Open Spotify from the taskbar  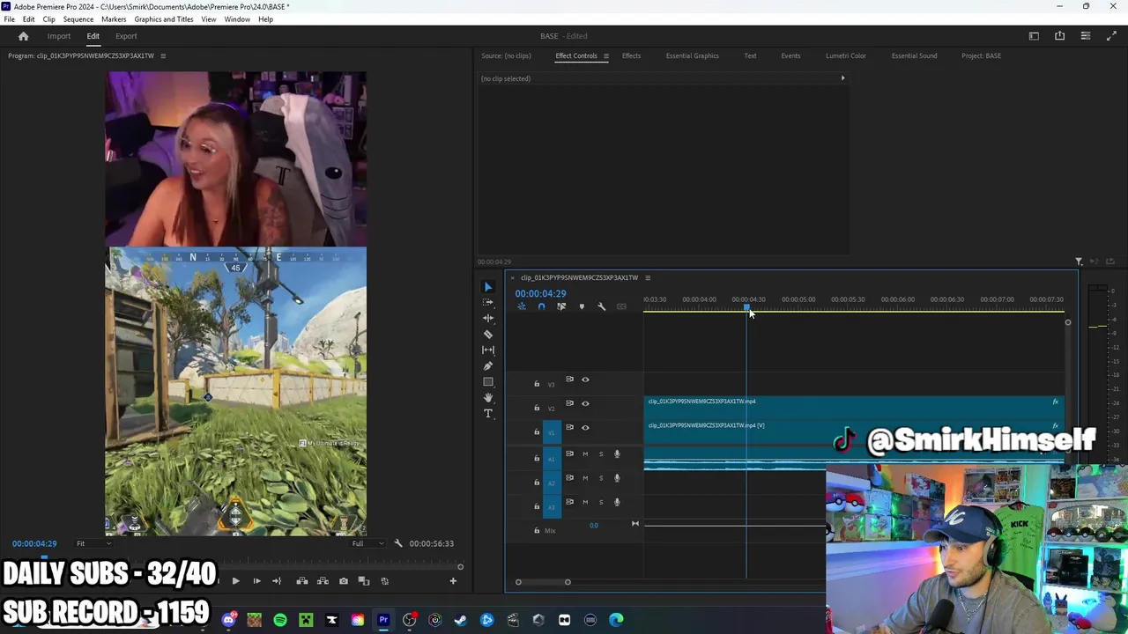(280, 620)
